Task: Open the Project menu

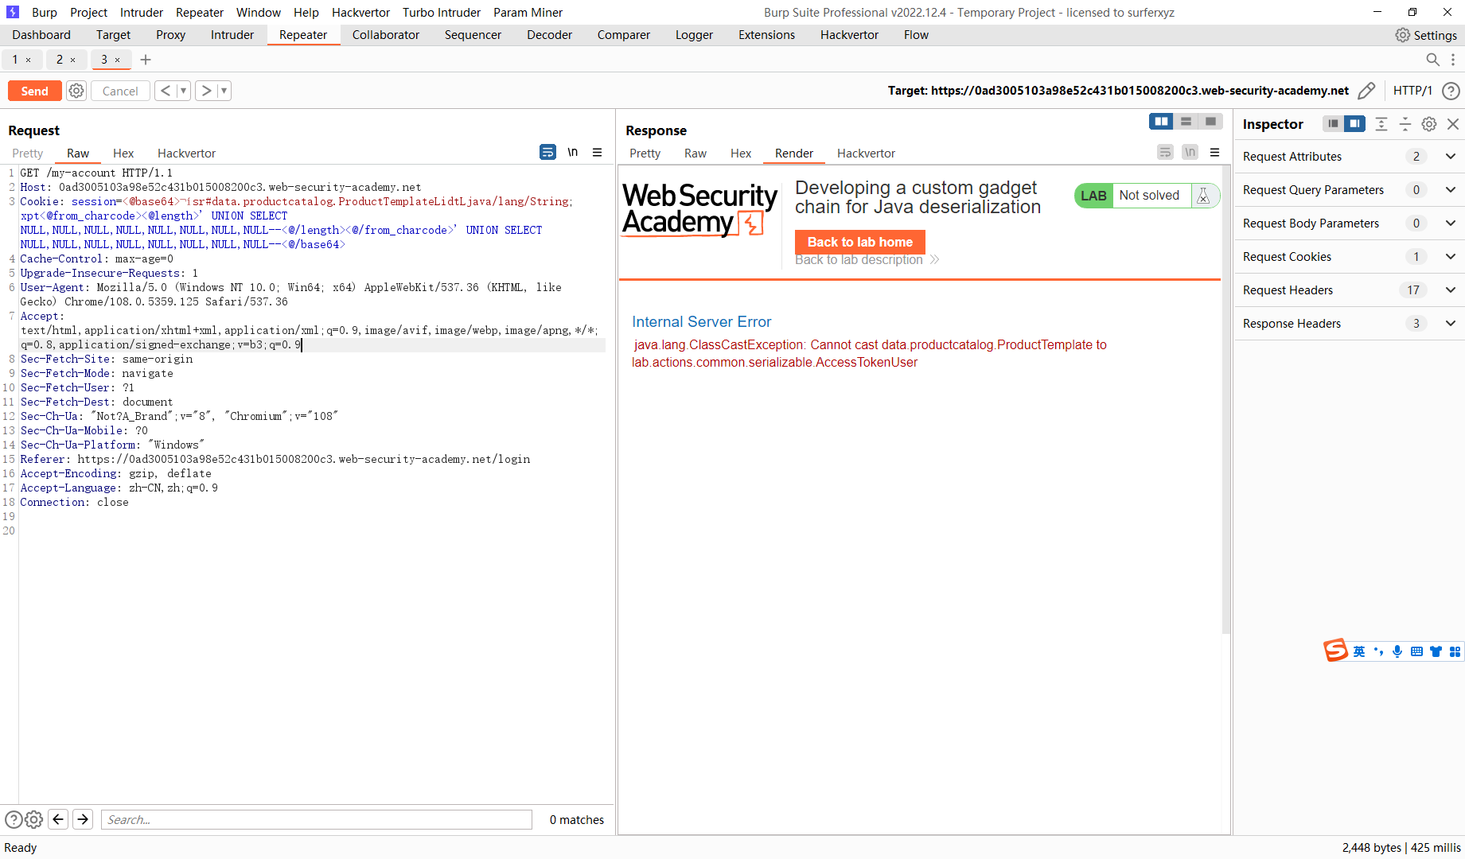Action: (88, 13)
